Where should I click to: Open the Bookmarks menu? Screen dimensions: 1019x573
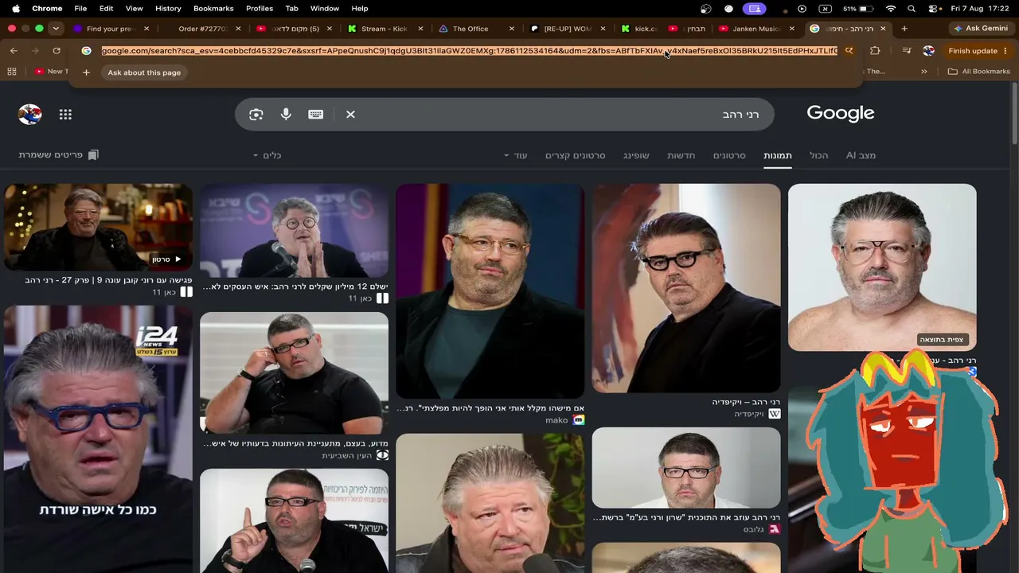[213, 9]
